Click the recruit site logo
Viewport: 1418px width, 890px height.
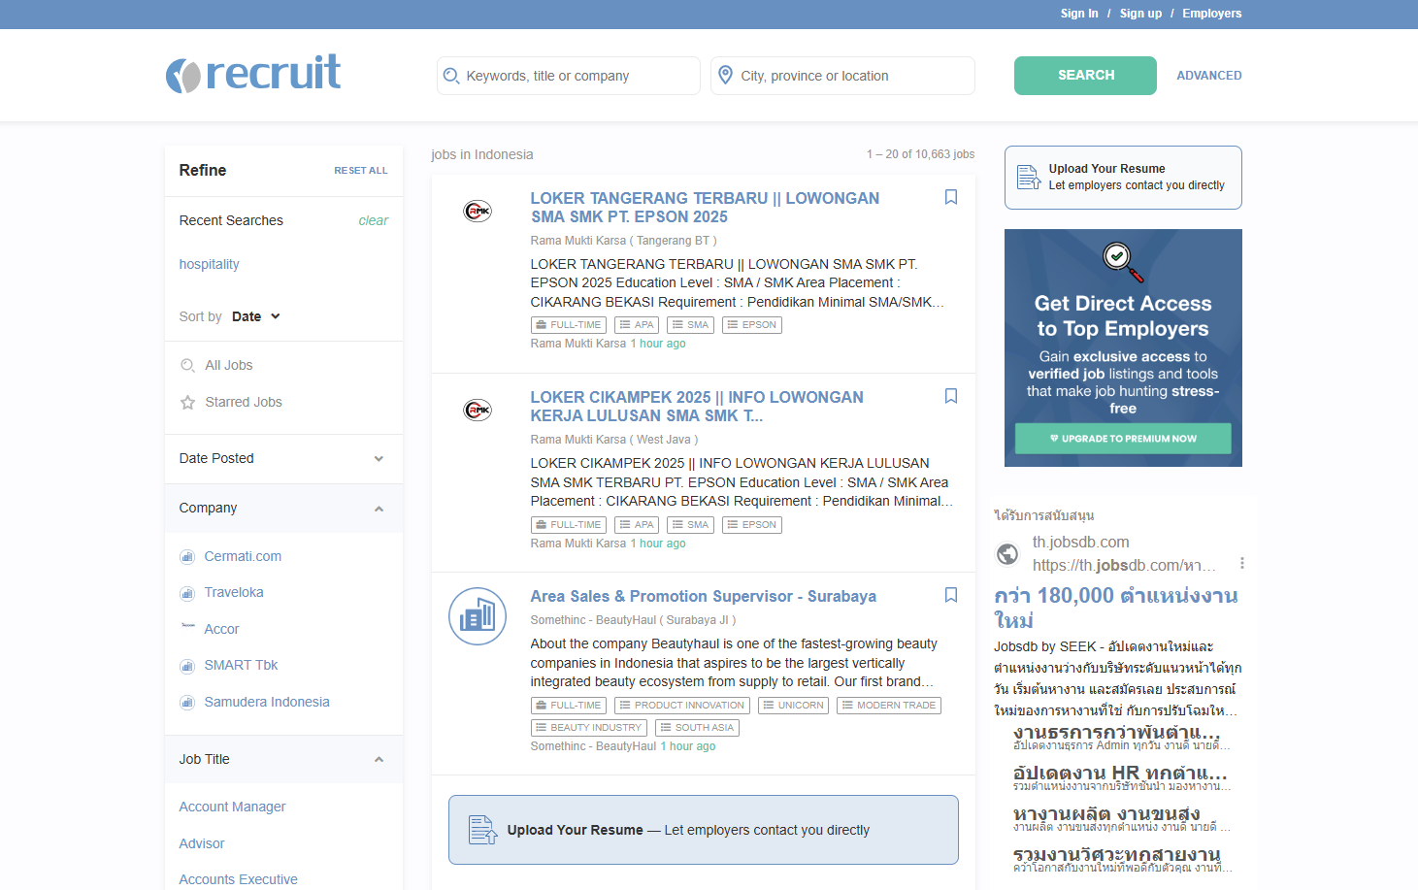253,73
